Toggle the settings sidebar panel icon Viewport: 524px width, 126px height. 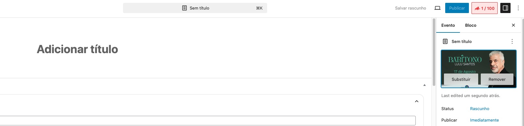505,8
